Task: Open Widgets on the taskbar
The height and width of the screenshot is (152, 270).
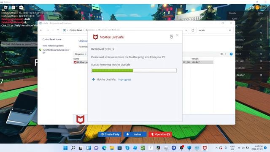Action: click(x=89, y=148)
